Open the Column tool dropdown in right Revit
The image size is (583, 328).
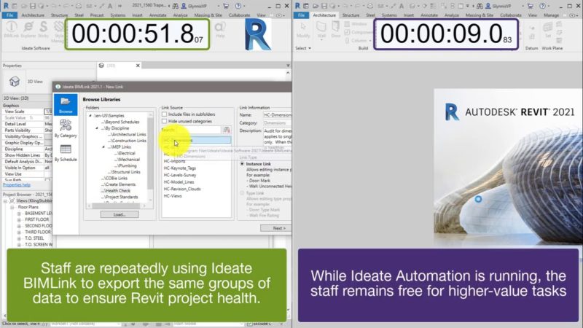click(370, 41)
